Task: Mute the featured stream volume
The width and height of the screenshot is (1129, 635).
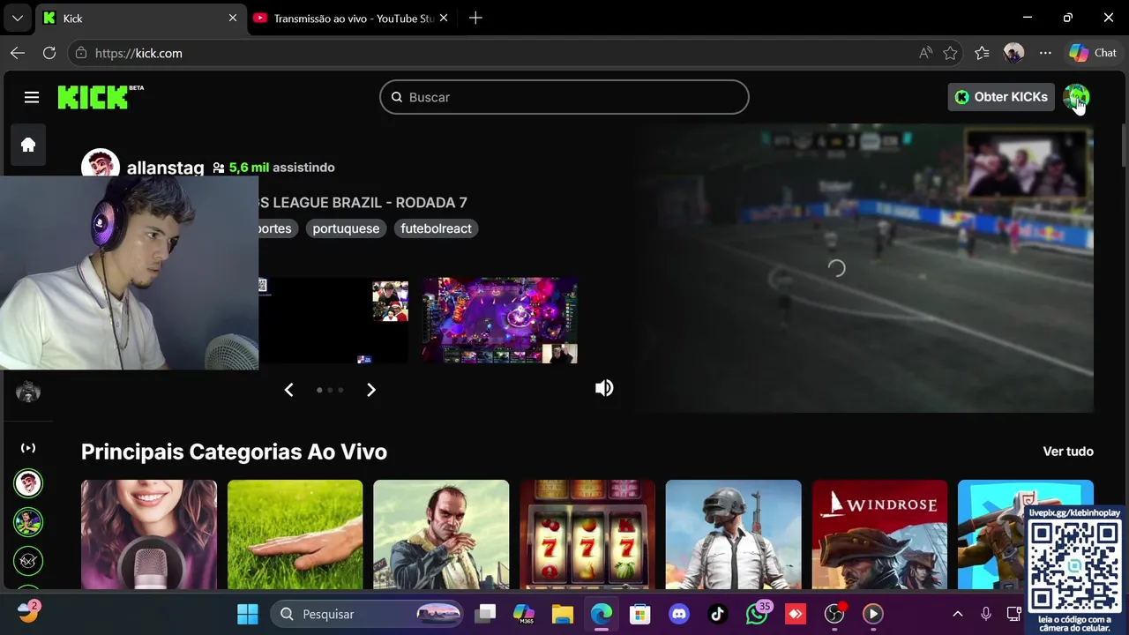Action: (x=604, y=388)
